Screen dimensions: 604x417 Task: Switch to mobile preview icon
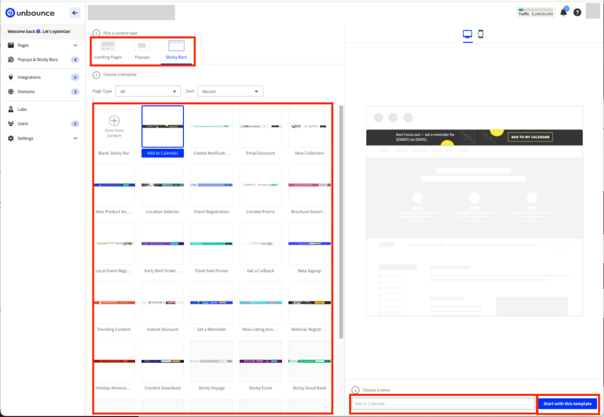pyautogui.click(x=481, y=34)
